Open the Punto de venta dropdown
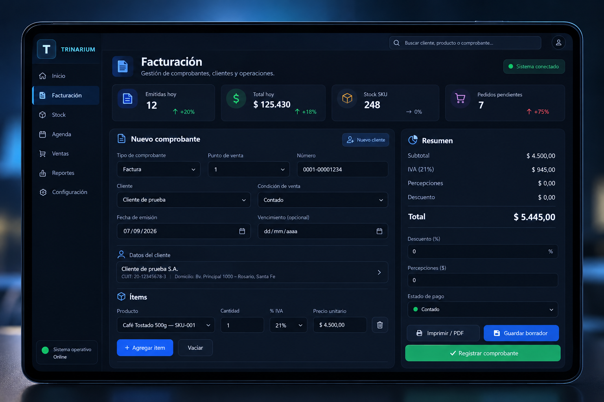 pyautogui.click(x=249, y=169)
